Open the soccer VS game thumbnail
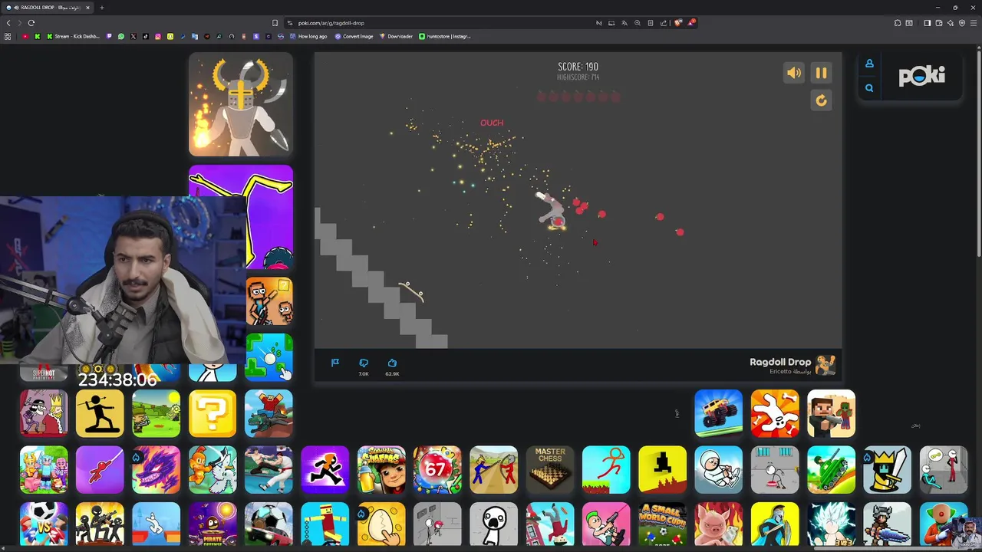This screenshot has height=552, width=982. (44, 525)
